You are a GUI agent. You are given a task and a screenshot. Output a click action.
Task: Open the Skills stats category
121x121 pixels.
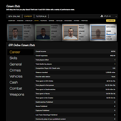point(13,58)
